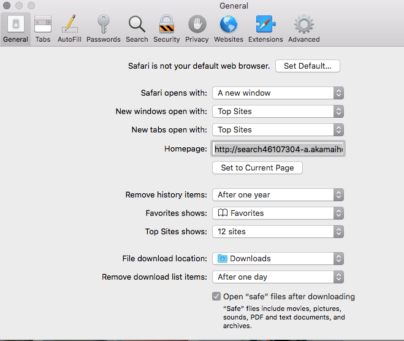Click the 'Remove history items:' label
This screenshot has width=404, height=341.
point(166,195)
